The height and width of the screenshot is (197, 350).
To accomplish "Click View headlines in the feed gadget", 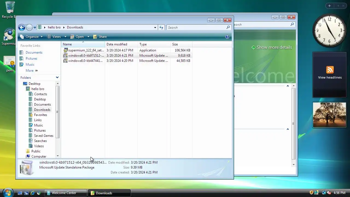I will click(330, 77).
